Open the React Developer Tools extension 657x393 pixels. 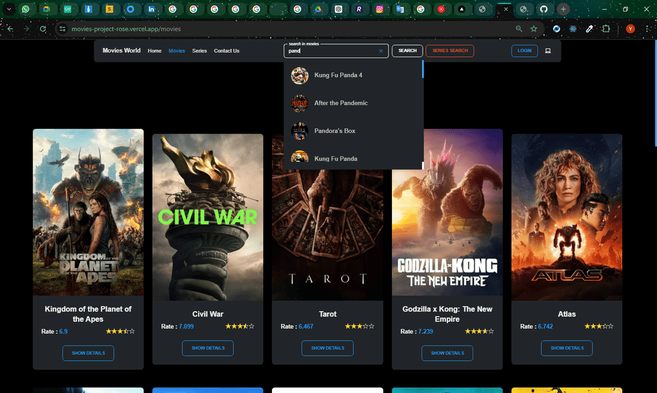(573, 29)
